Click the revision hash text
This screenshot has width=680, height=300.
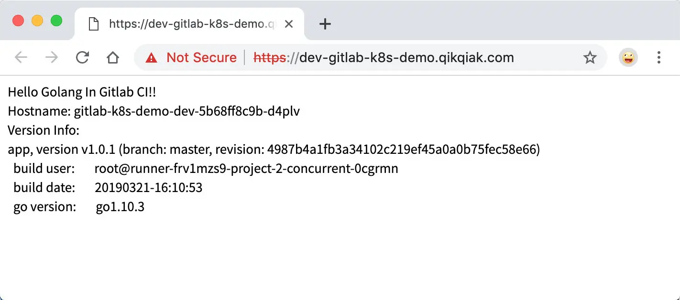pyautogui.click(x=402, y=150)
